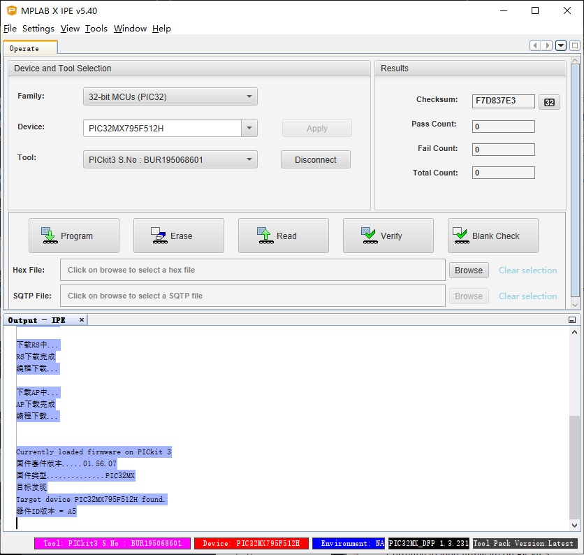Image resolution: width=584 pixels, height=555 pixels.
Task: Click the disabled SQTP Browse button
Action: [469, 296]
